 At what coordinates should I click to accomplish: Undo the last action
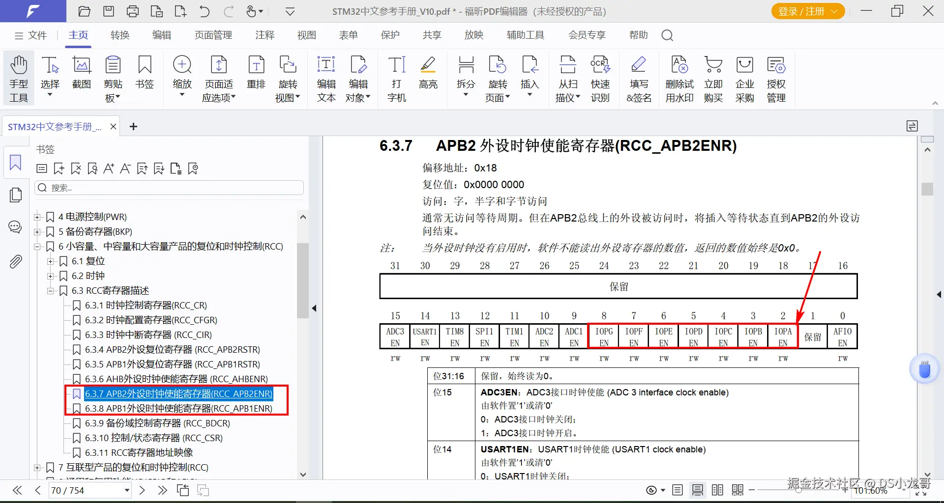pos(205,11)
